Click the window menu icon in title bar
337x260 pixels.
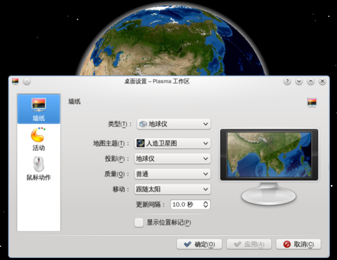tap(15, 81)
